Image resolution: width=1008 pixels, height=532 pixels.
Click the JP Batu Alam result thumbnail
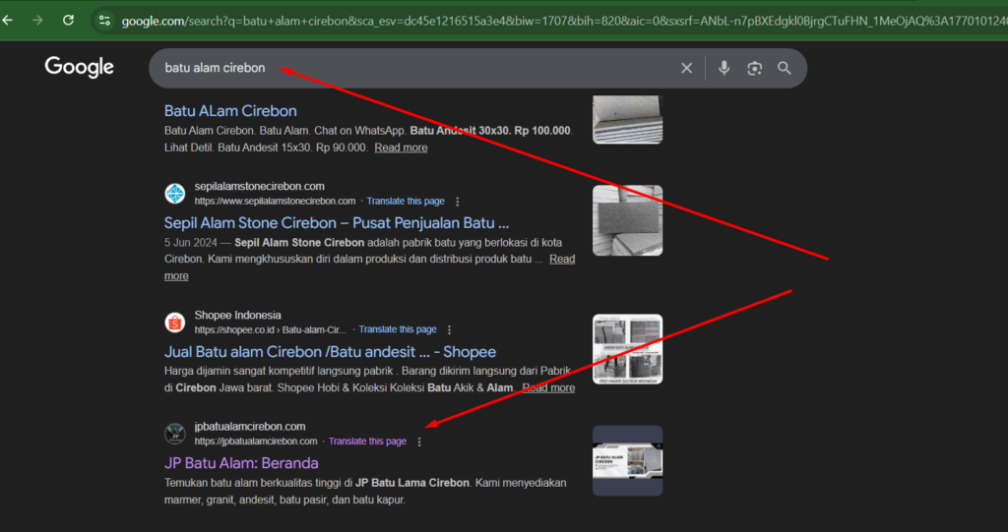pyautogui.click(x=627, y=460)
